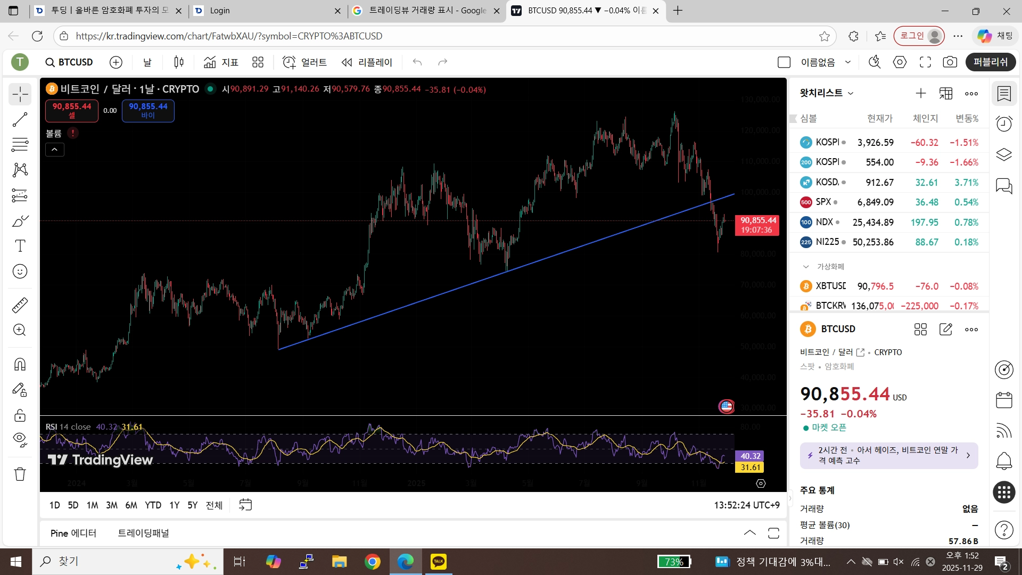
Task: Select the ruler measure tool
Action: (20, 305)
